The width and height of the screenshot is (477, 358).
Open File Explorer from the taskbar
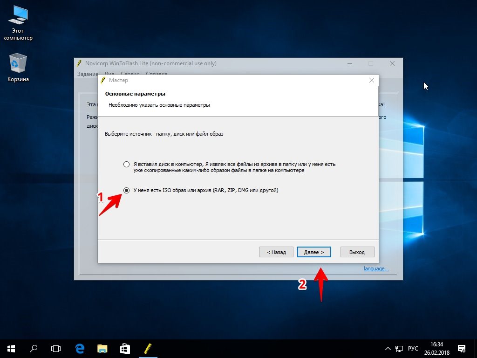point(102,349)
